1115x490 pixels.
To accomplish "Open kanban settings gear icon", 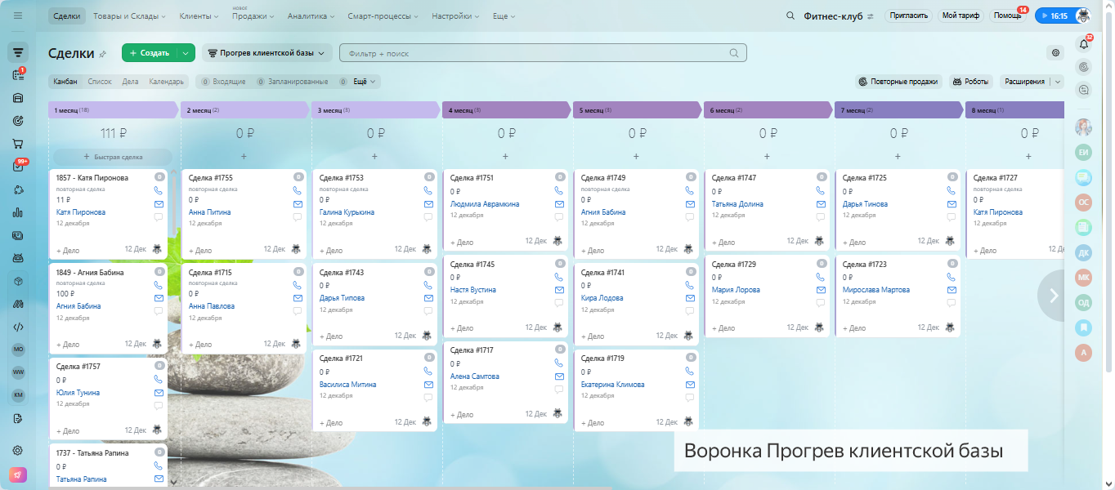I will 1055,53.
